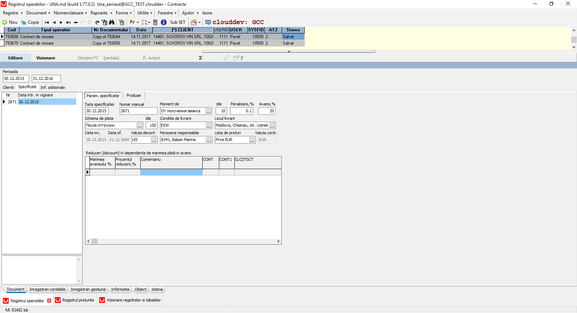This screenshot has width=577, height=313.
Task: Click the top grid vertical scrollbar thumb
Action: click(x=574, y=40)
